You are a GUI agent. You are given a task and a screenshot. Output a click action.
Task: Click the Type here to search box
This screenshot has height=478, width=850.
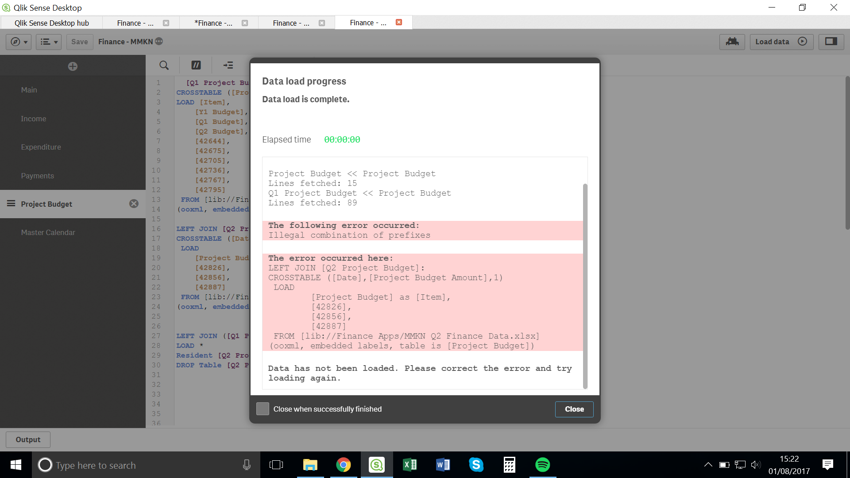pyautogui.click(x=146, y=465)
